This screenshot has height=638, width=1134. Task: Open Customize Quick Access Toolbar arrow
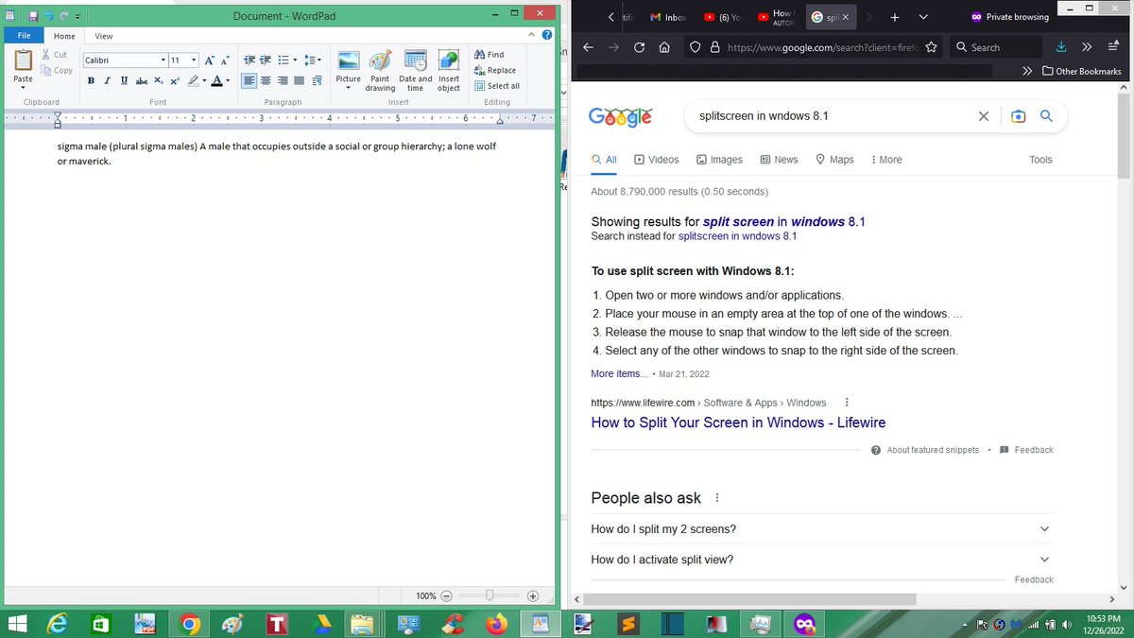pos(77,16)
